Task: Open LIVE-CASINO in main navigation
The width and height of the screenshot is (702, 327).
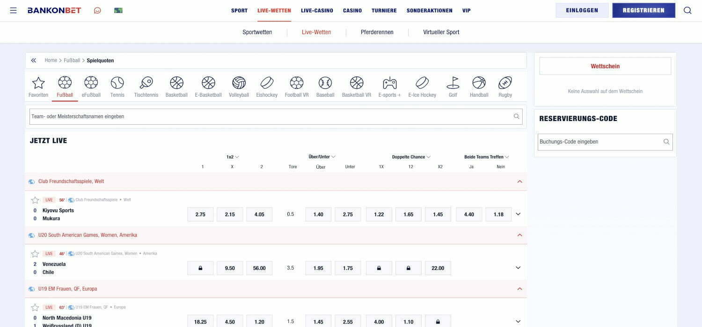Action: (317, 10)
